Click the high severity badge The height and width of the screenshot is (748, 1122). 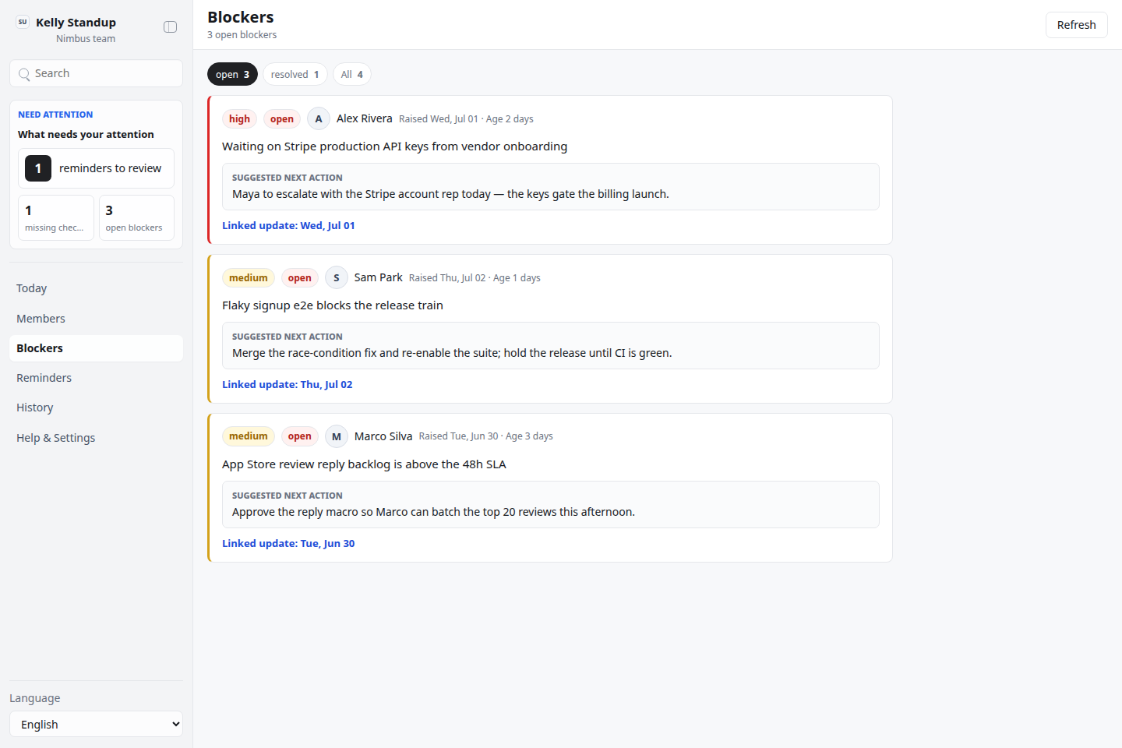[x=239, y=118]
